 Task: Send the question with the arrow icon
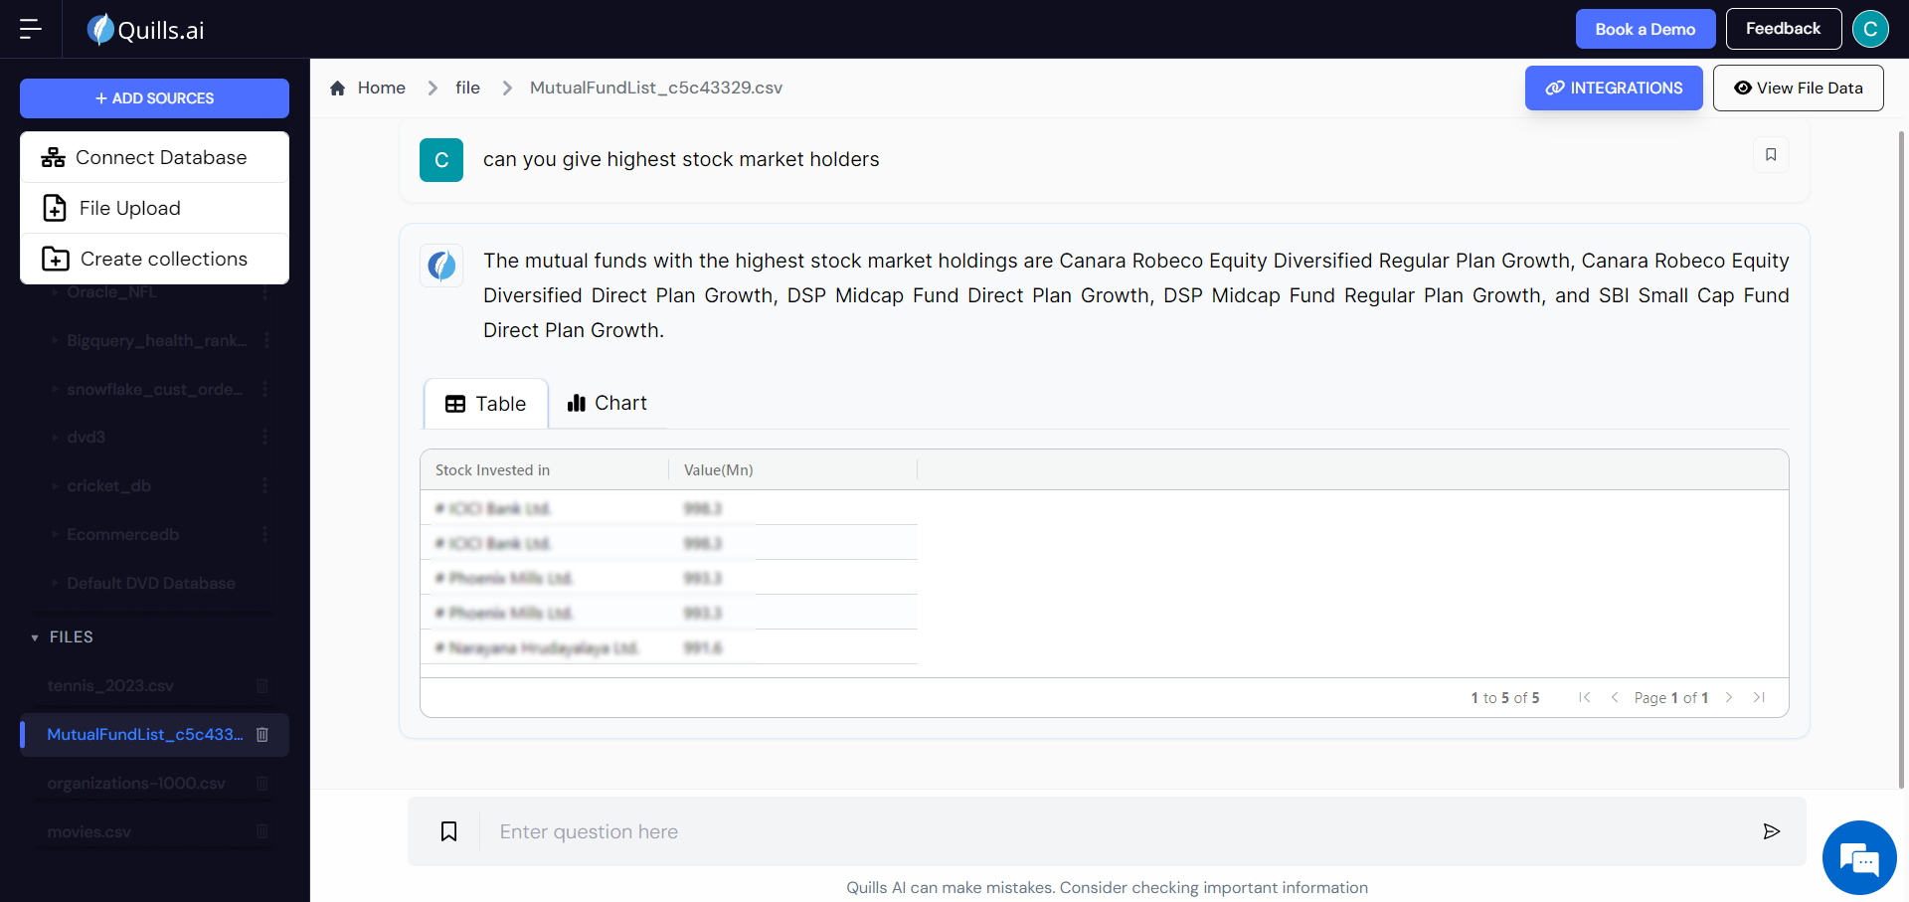pos(1771,831)
